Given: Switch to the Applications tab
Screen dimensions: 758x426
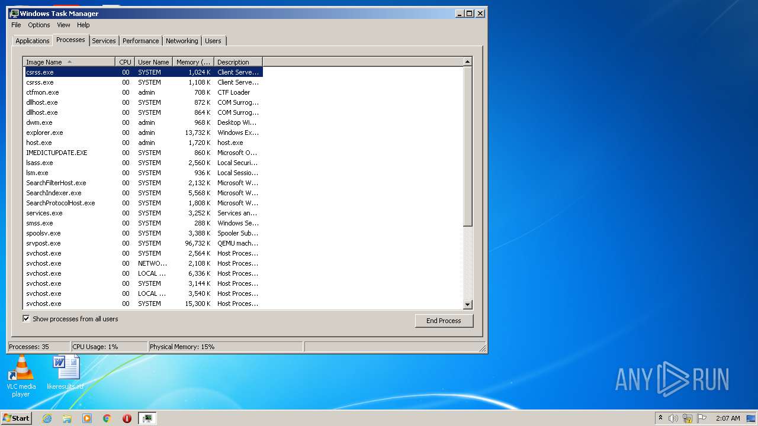Looking at the screenshot, I should click(33, 41).
